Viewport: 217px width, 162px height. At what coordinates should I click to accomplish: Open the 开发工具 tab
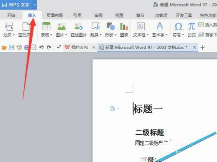pyautogui.click(x=184, y=15)
